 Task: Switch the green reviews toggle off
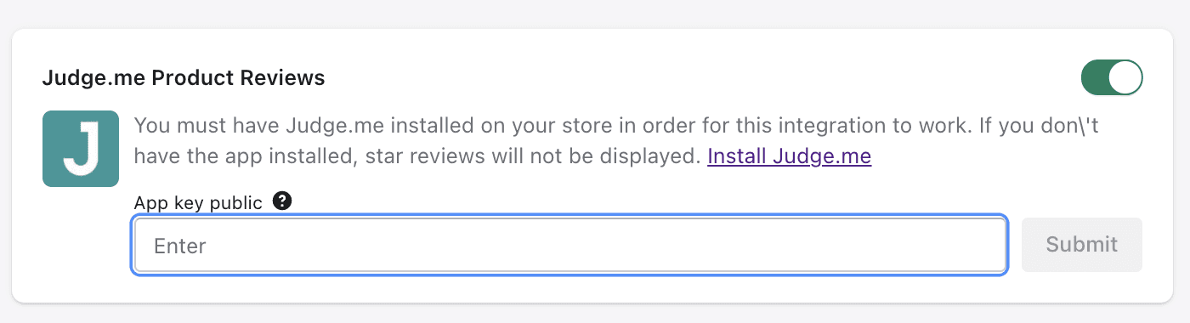coord(1112,78)
